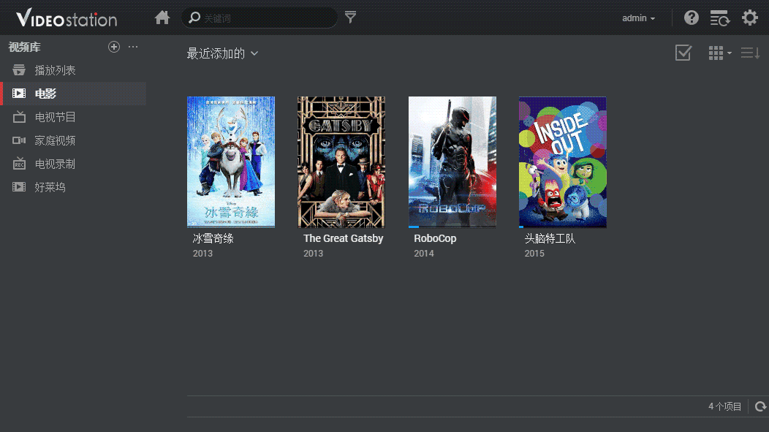Image resolution: width=769 pixels, height=432 pixels.
Task: Open the settings gear icon
Action: coord(750,18)
